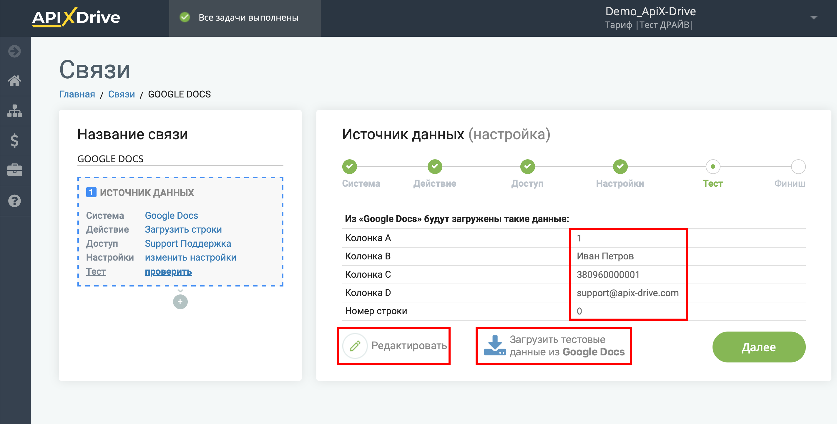The height and width of the screenshot is (424, 837).
Task: Click the GOOGLE DOCS breadcrumb text
Action: coord(179,94)
